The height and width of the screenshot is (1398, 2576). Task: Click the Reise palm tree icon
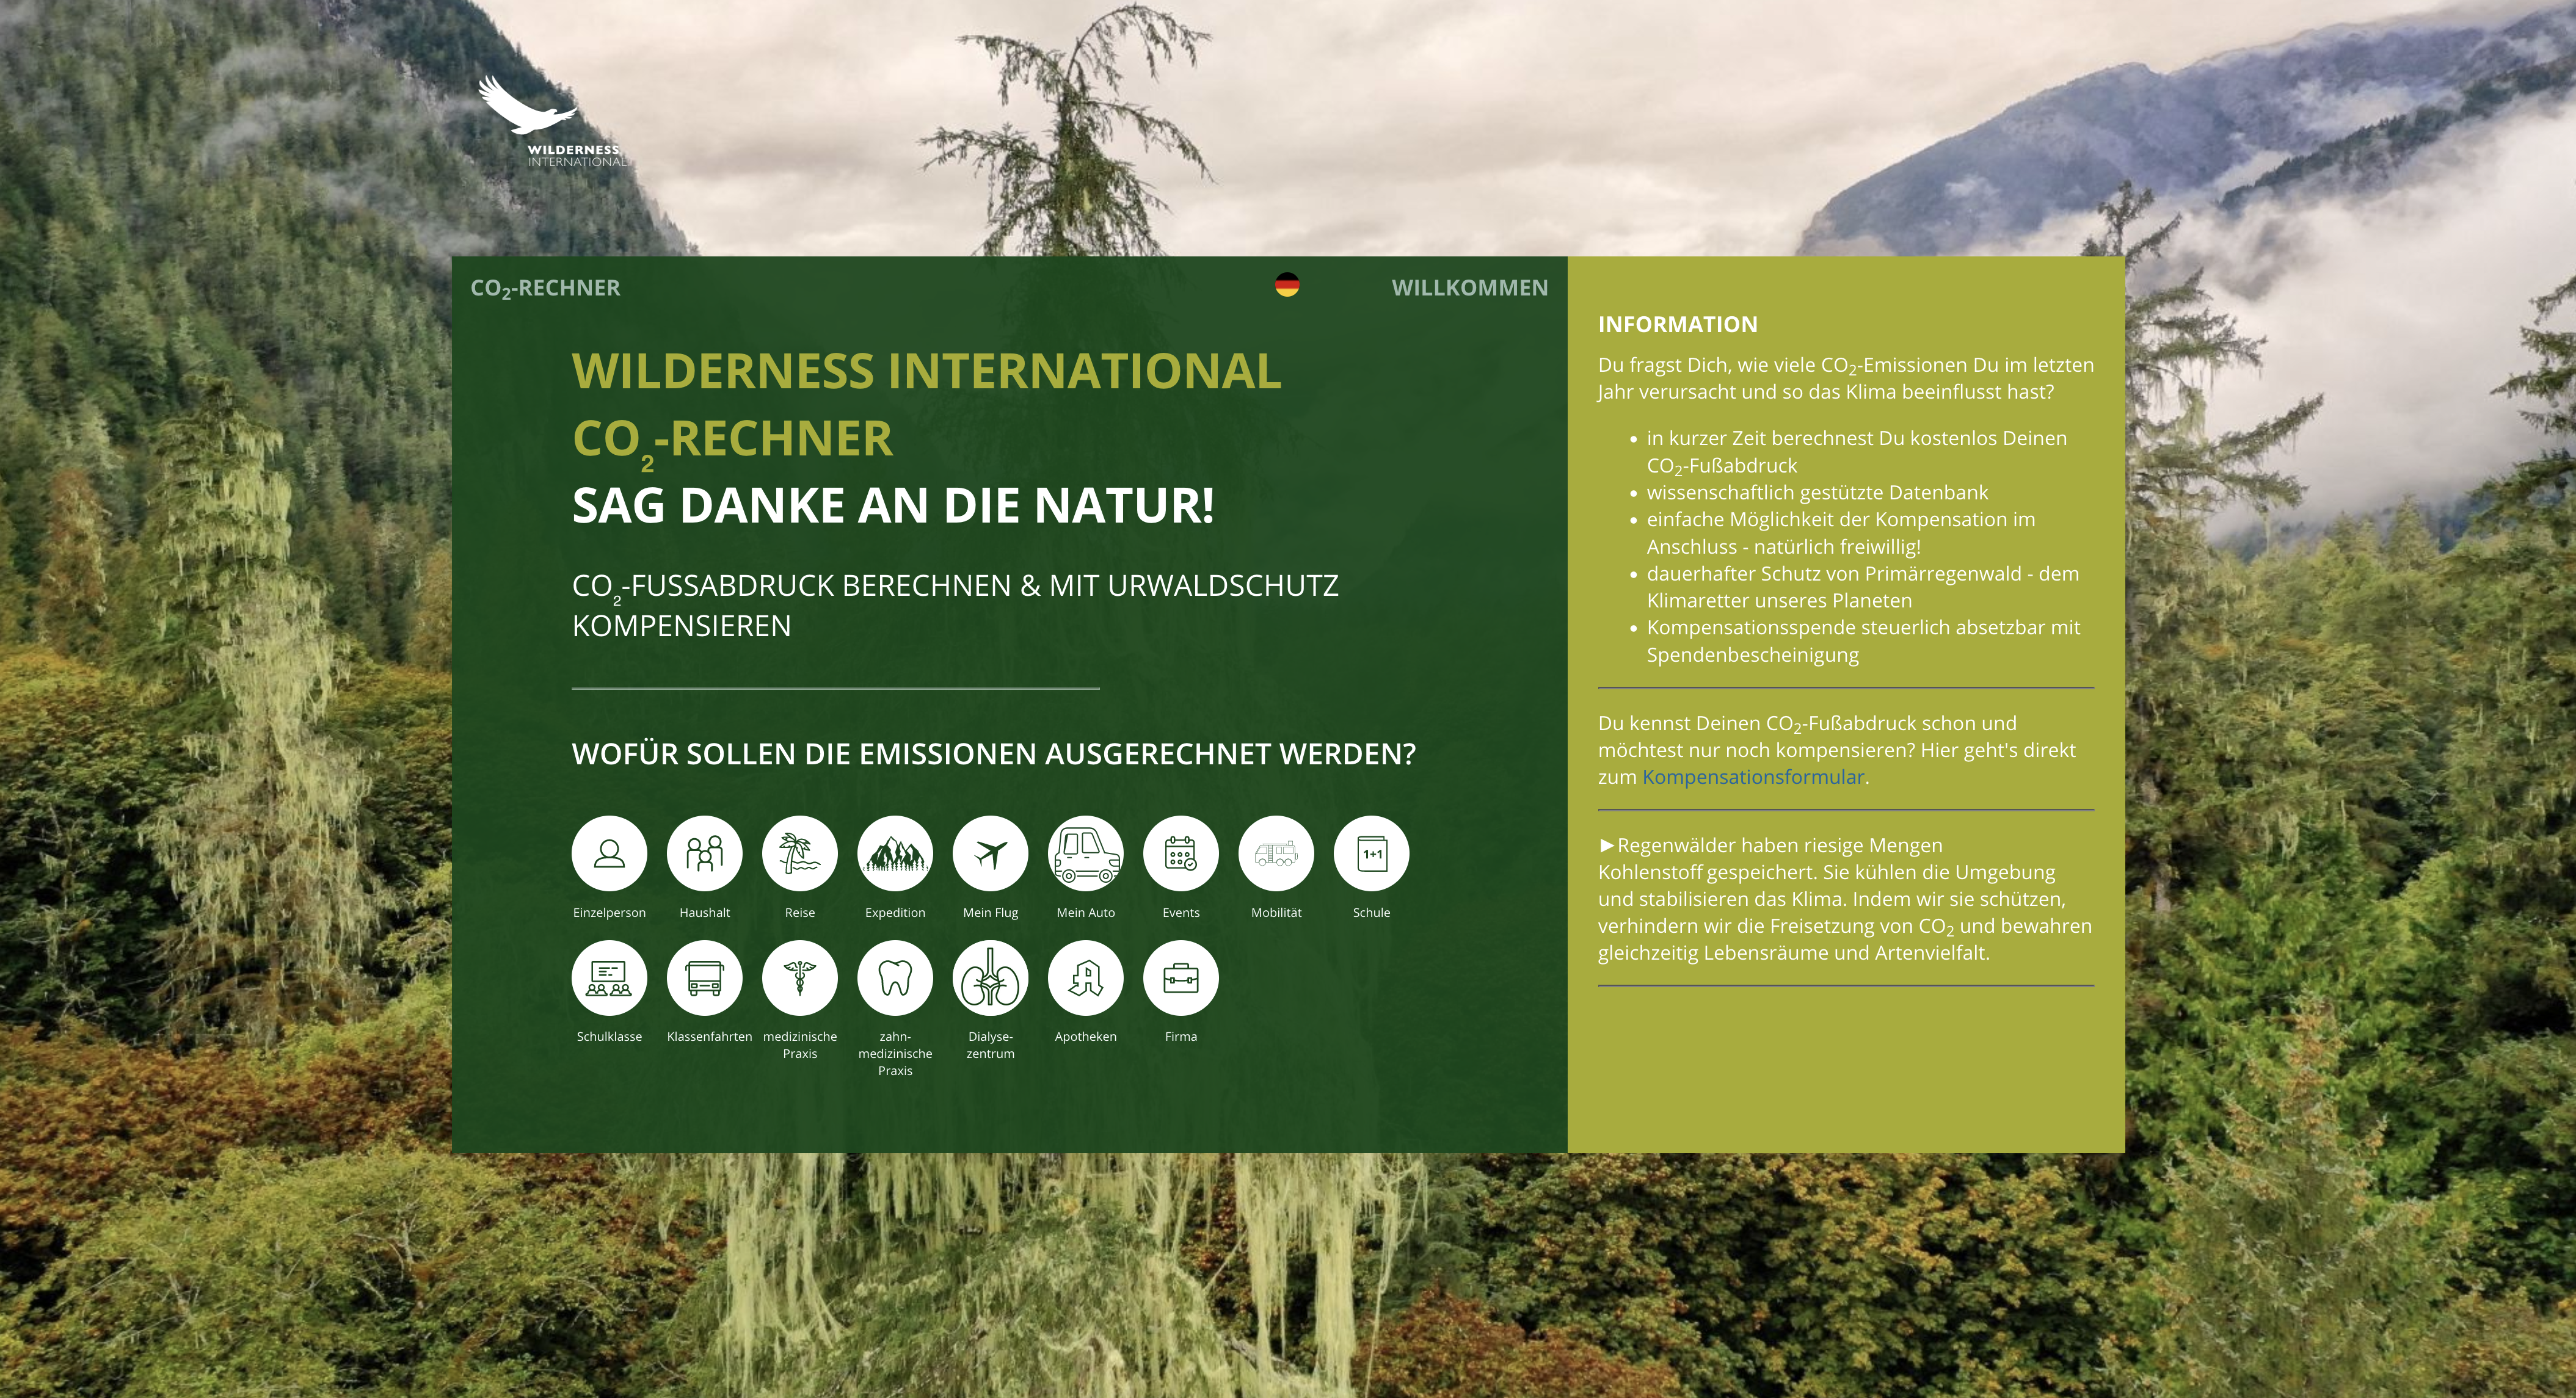(799, 853)
